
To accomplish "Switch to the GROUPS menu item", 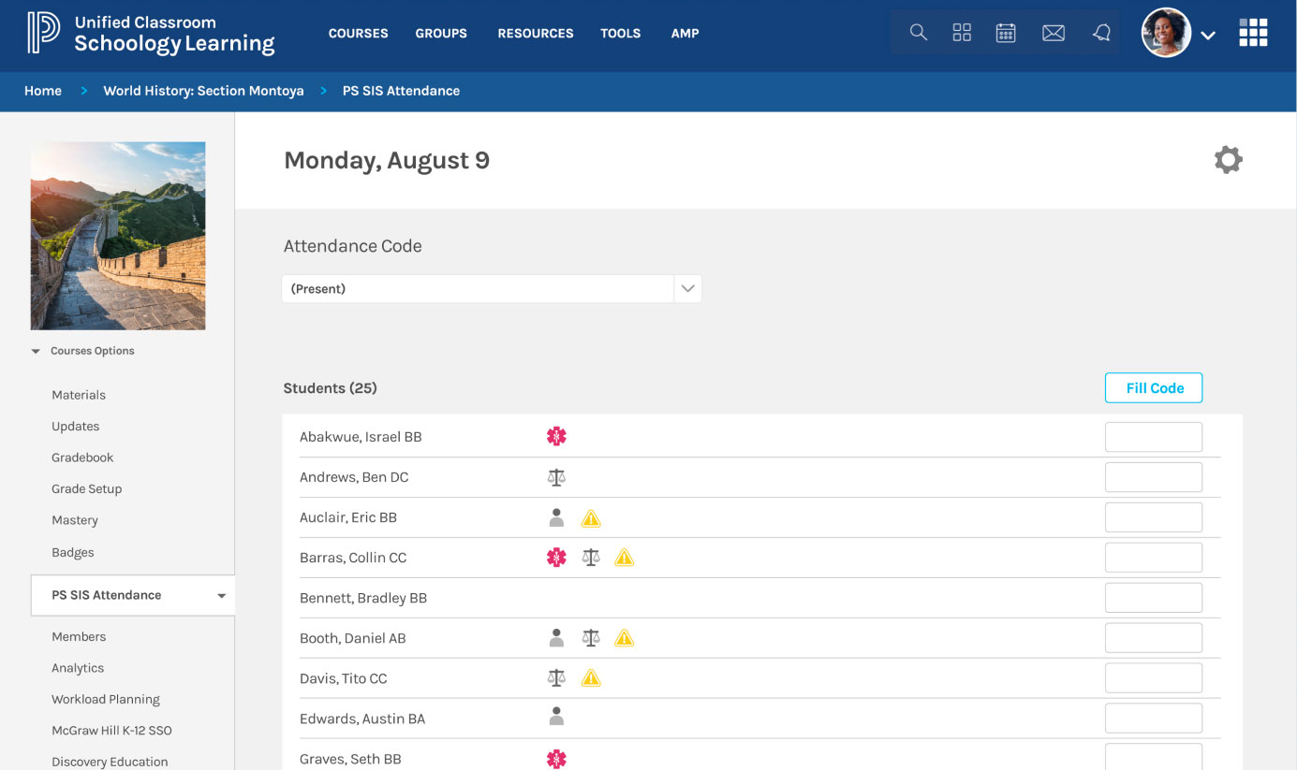I will coord(441,34).
